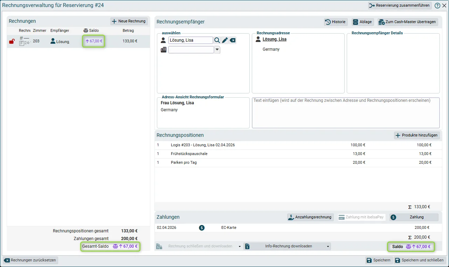Close the Rechnungsverwaltung dialog
The image size is (449, 267).
[x=444, y=6]
